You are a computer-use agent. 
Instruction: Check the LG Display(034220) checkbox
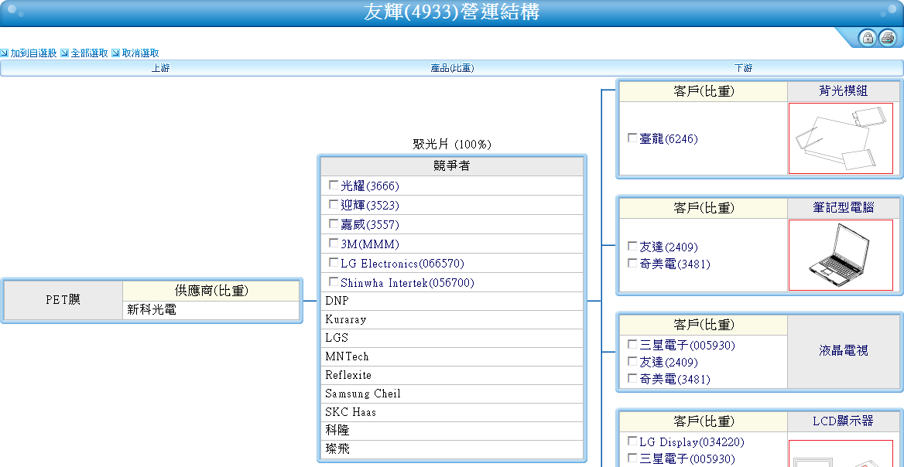coord(632,441)
